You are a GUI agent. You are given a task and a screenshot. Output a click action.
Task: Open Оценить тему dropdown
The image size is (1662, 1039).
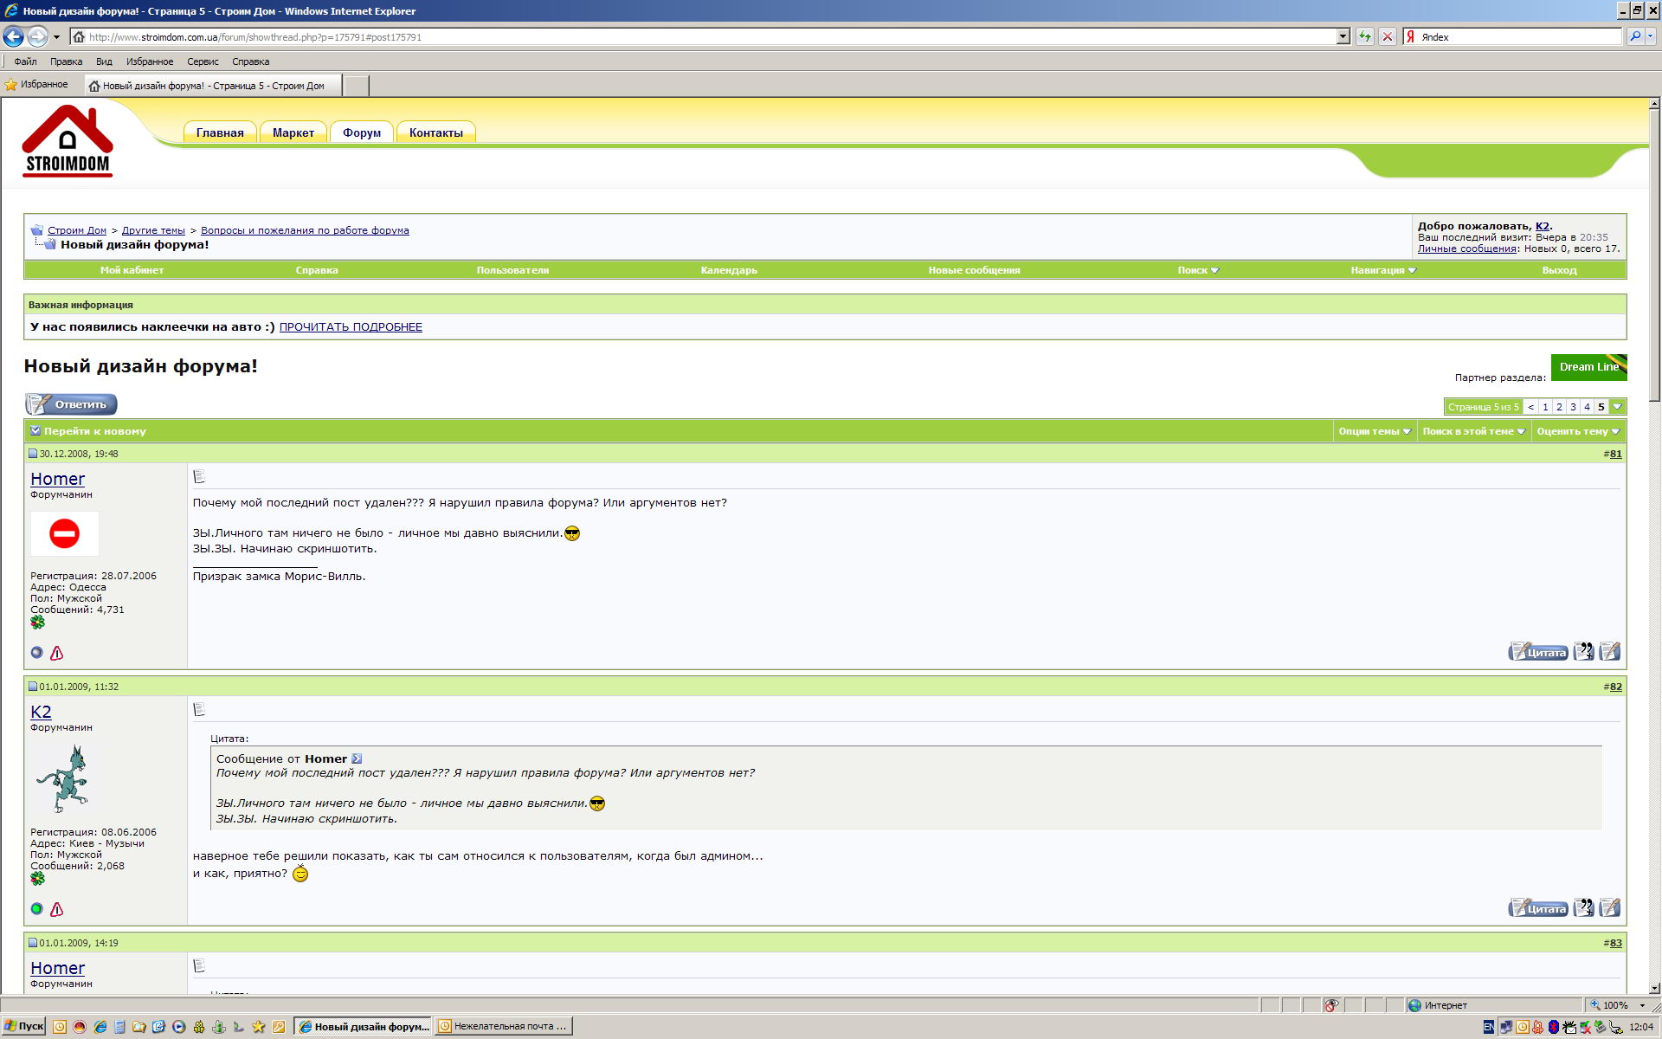coord(1578,431)
